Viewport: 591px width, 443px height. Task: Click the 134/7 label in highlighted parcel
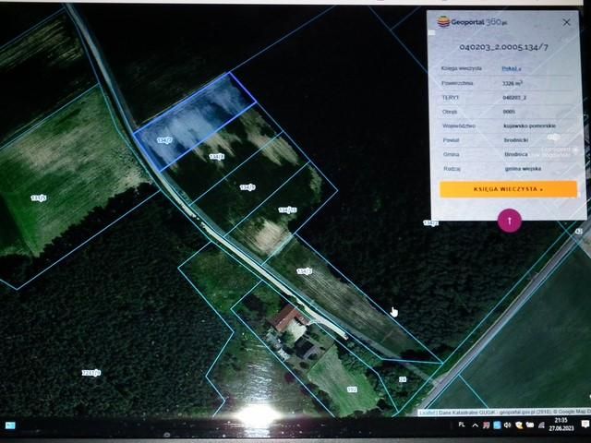pos(164,140)
